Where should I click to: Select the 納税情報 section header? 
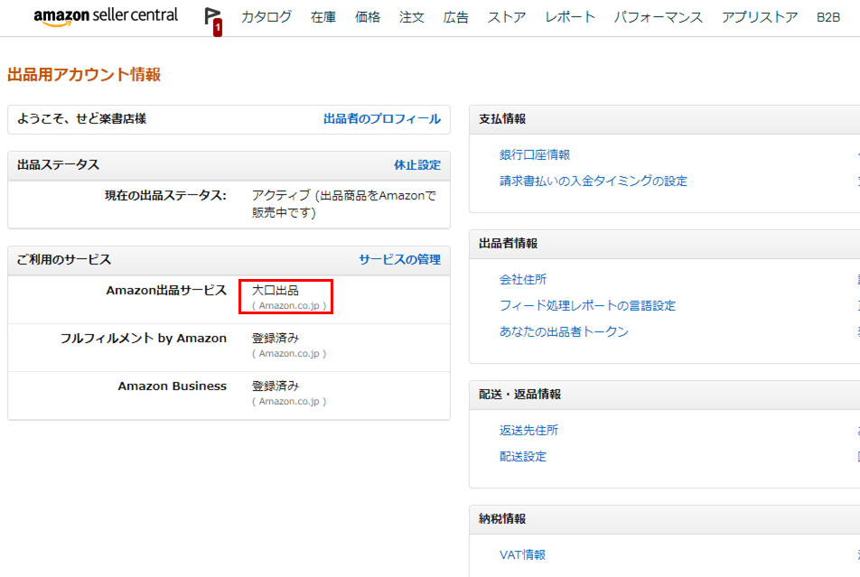point(502,518)
